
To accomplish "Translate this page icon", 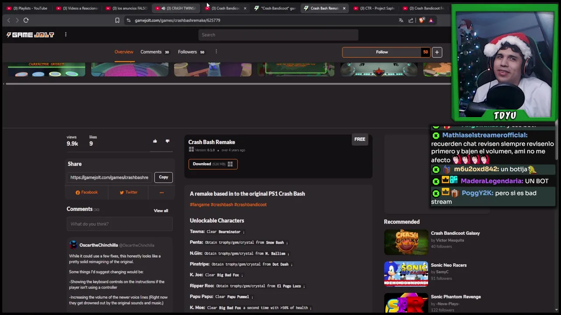I will pyautogui.click(x=401, y=20).
